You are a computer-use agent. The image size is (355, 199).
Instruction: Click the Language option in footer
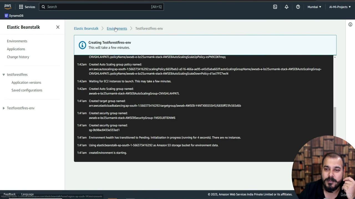[x=27, y=194]
